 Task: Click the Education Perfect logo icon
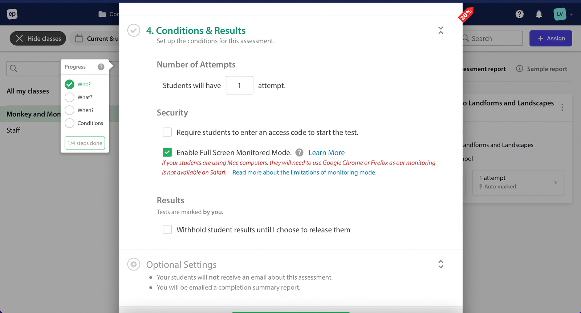tap(12, 14)
